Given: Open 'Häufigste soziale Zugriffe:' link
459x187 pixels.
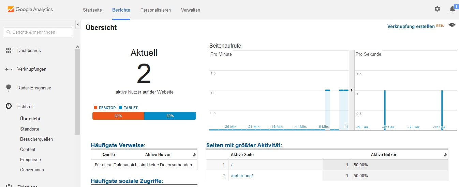Looking at the screenshot, I should point(127,181).
